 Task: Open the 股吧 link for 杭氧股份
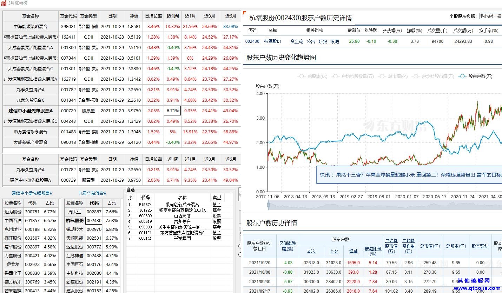[x=335, y=41]
